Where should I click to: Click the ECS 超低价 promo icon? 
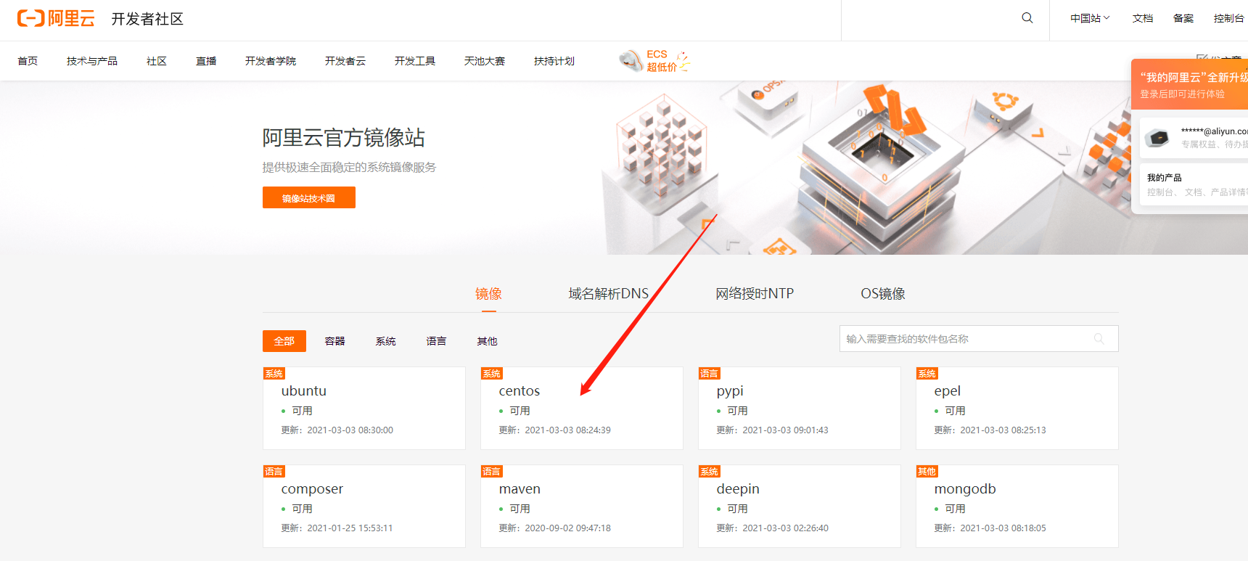654,61
